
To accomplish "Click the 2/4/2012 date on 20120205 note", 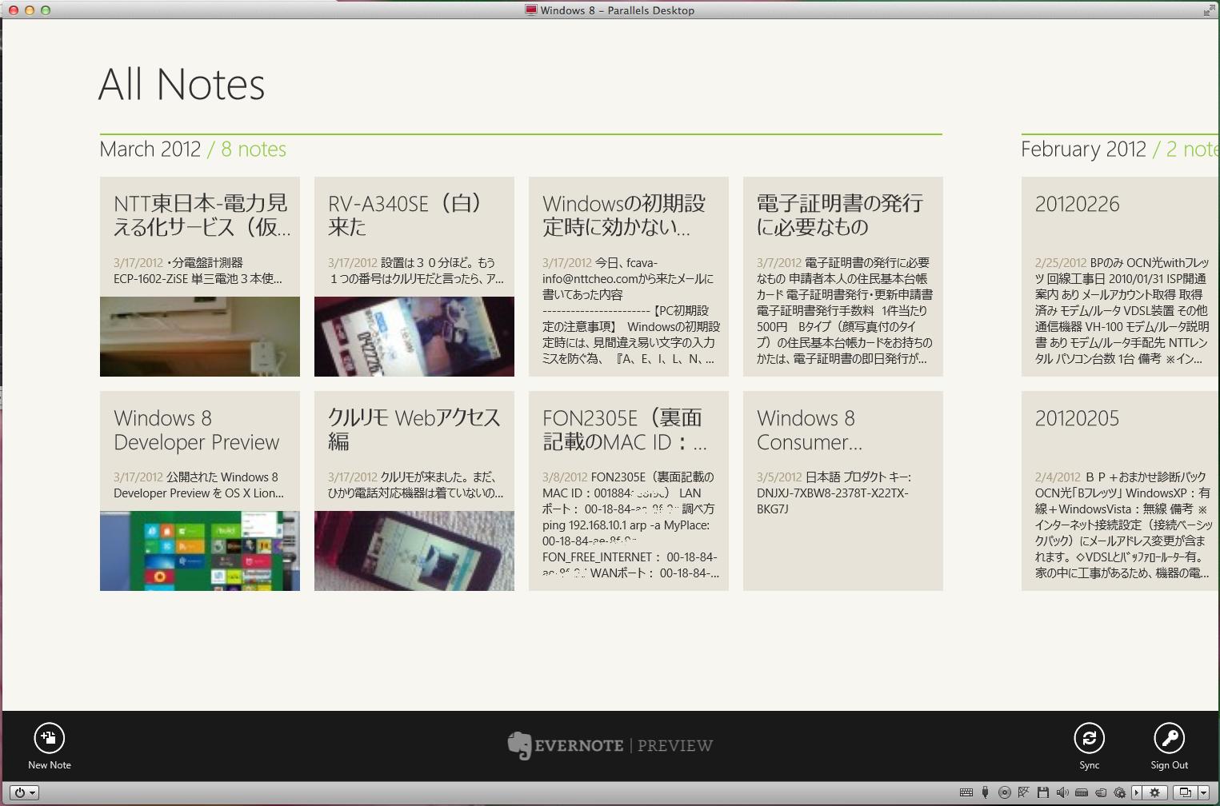I will click(1058, 477).
